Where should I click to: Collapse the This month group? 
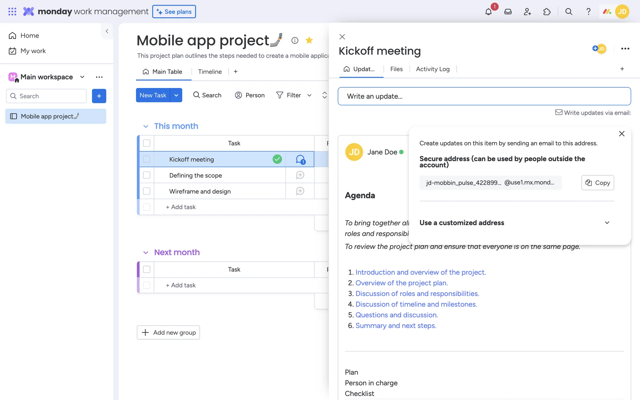click(x=146, y=126)
